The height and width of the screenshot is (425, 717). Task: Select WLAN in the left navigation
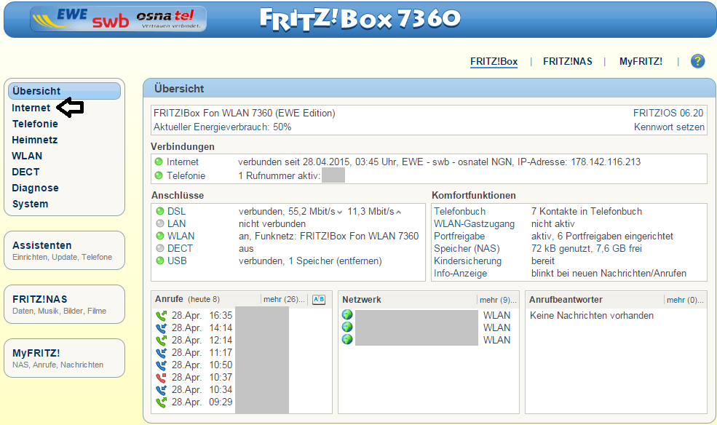tap(27, 156)
